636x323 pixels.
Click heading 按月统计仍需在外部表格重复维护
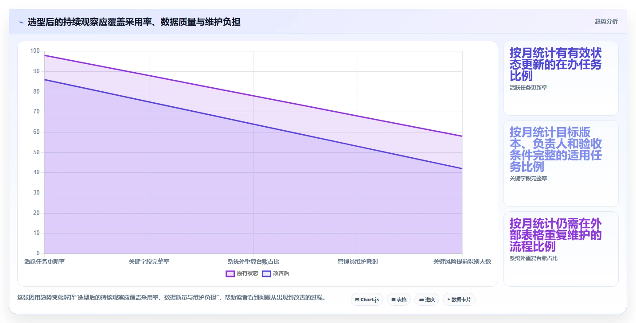(x=556, y=235)
